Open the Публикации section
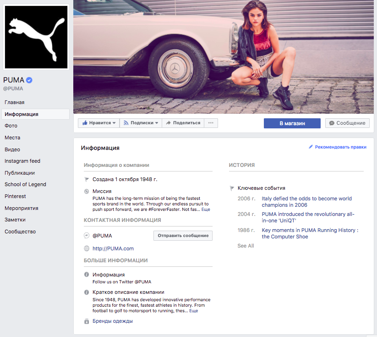The width and height of the screenshot is (377, 337). (x=20, y=173)
